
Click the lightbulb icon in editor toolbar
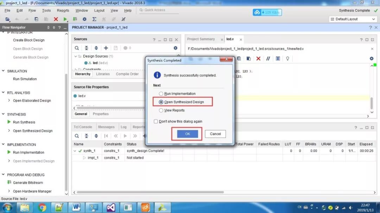point(287,59)
